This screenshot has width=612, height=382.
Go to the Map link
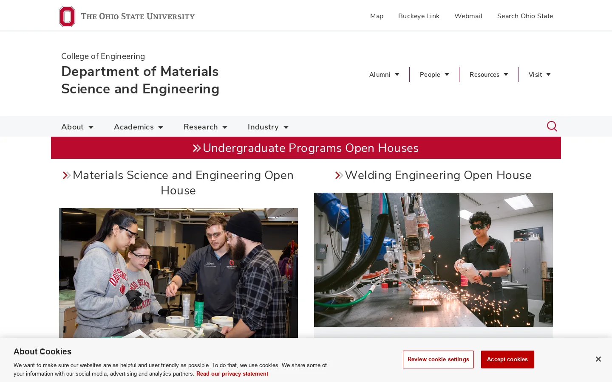[x=377, y=16]
